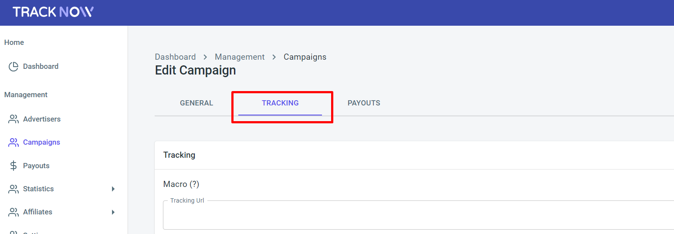674x234 pixels.
Task: Switch to the General tab
Action: click(196, 103)
